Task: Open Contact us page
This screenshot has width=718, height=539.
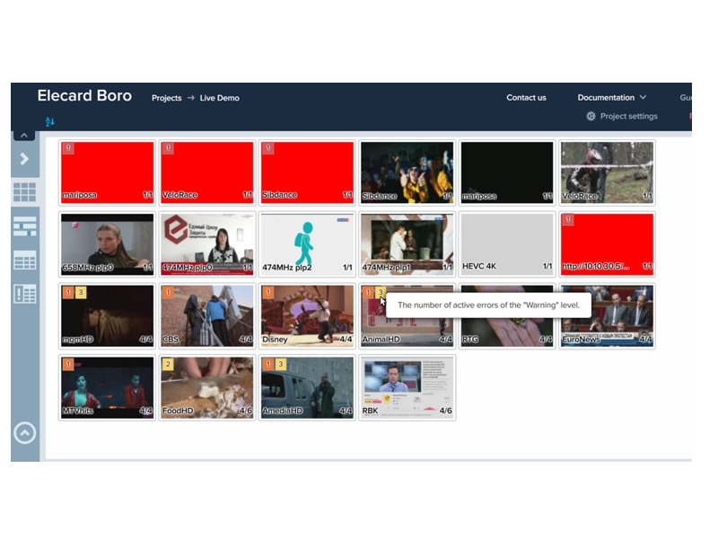Action: point(526,98)
